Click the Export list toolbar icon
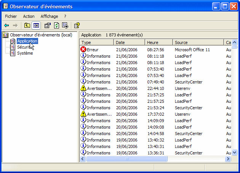 point(65,25)
